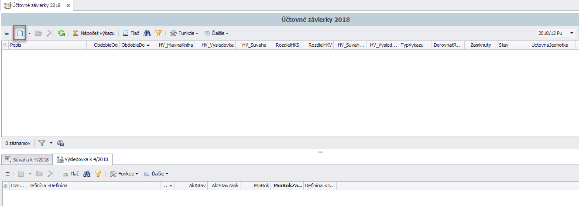Open the upper grid column settings gear
The height and width of the screenshot is (206, 579).
pyautogui.click(x=5, y=45)
